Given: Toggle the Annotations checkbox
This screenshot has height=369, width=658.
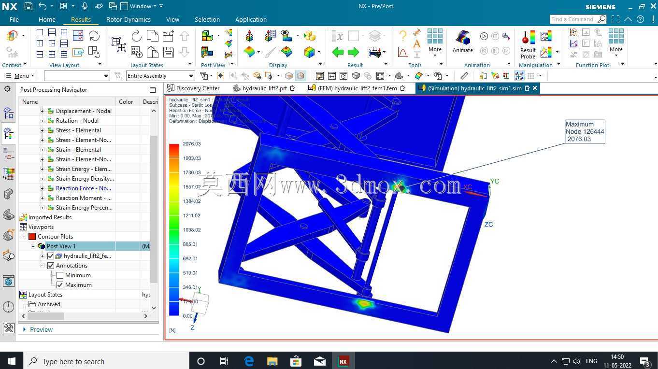Looking at the screenshot, I should tap(51, 266).
